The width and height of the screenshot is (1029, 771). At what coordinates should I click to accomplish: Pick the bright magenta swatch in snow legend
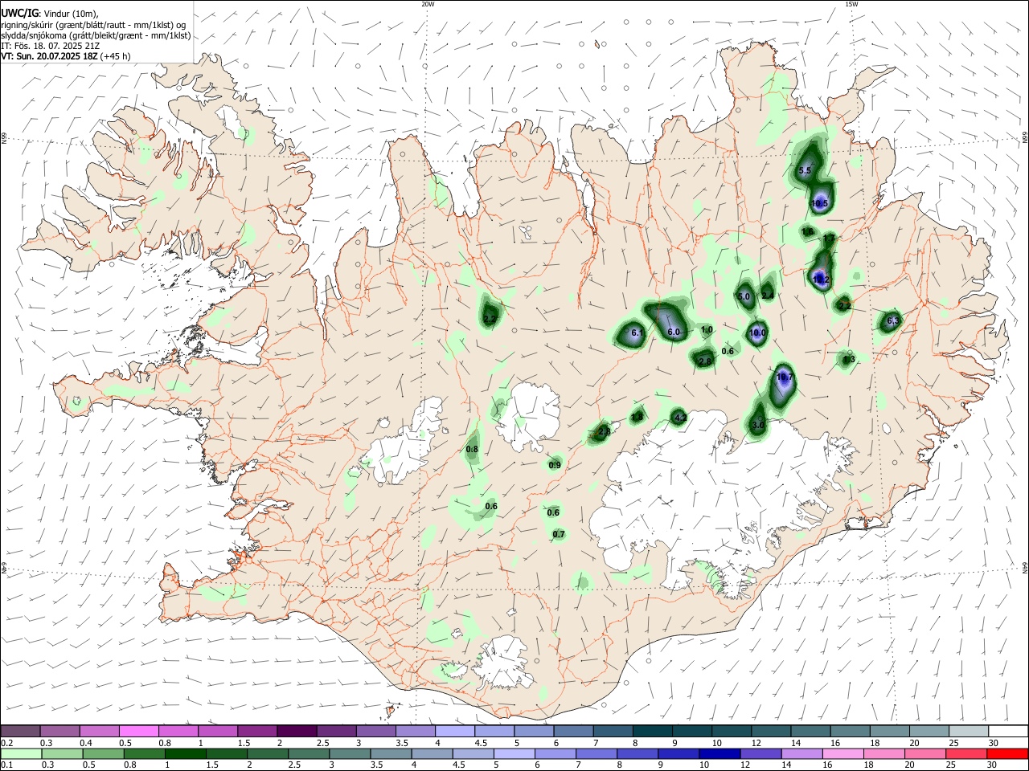[x=138, y=731]
